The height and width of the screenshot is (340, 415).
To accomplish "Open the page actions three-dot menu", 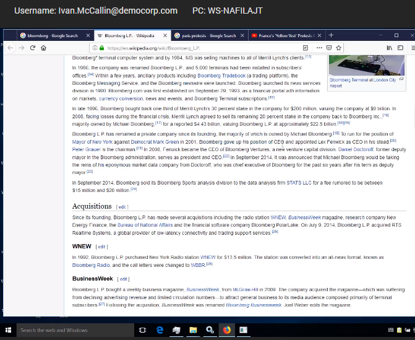I will pyautogui.click(x=320, y=48).
